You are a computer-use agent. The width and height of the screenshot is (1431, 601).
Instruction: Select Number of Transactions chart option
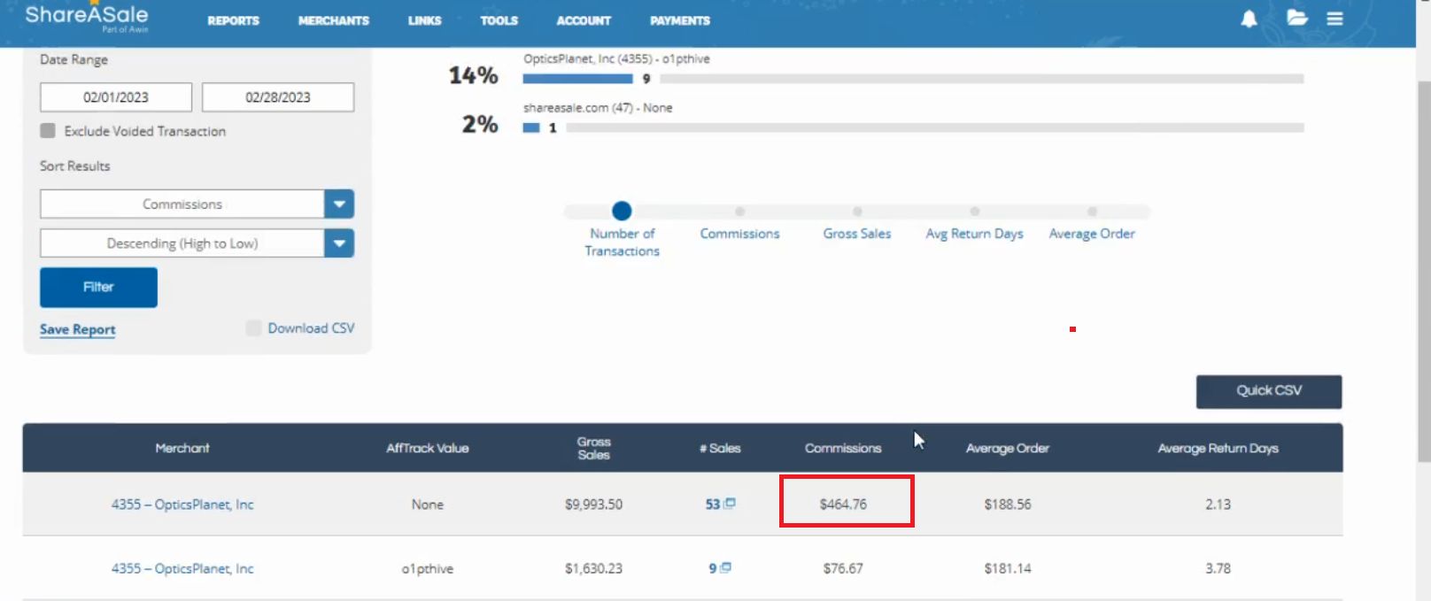622,211
